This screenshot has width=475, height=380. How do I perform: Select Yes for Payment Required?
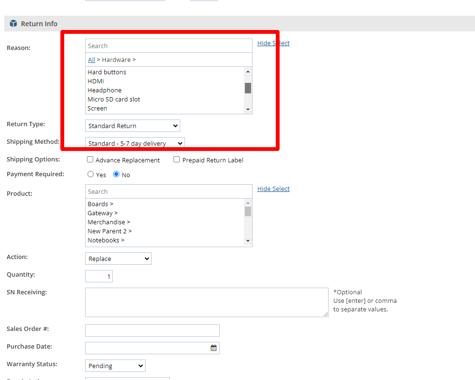tap(91, 174)
